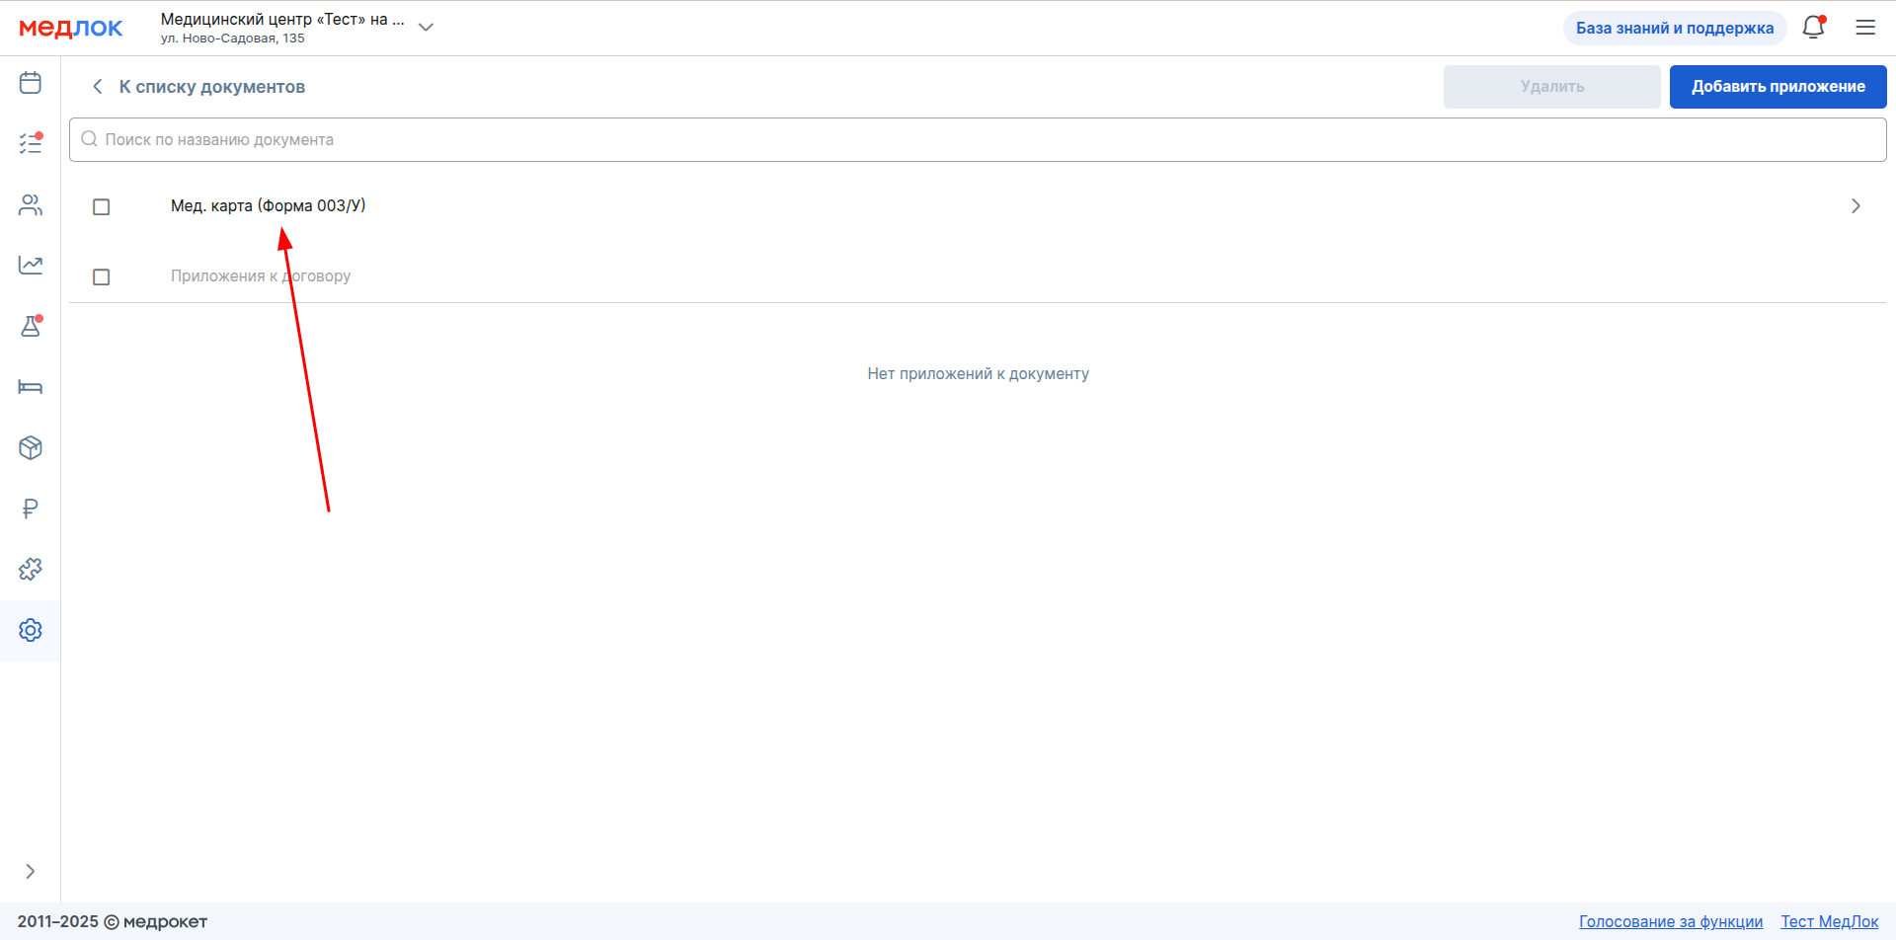
Task: Open the ruble finance icon in sidebar
Action: [x=31, y=509]
